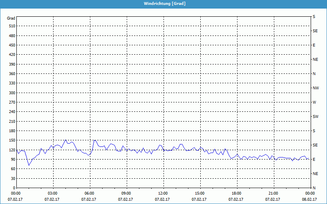
Task: Click the 12:00 time marker
Action: [163, 193]
